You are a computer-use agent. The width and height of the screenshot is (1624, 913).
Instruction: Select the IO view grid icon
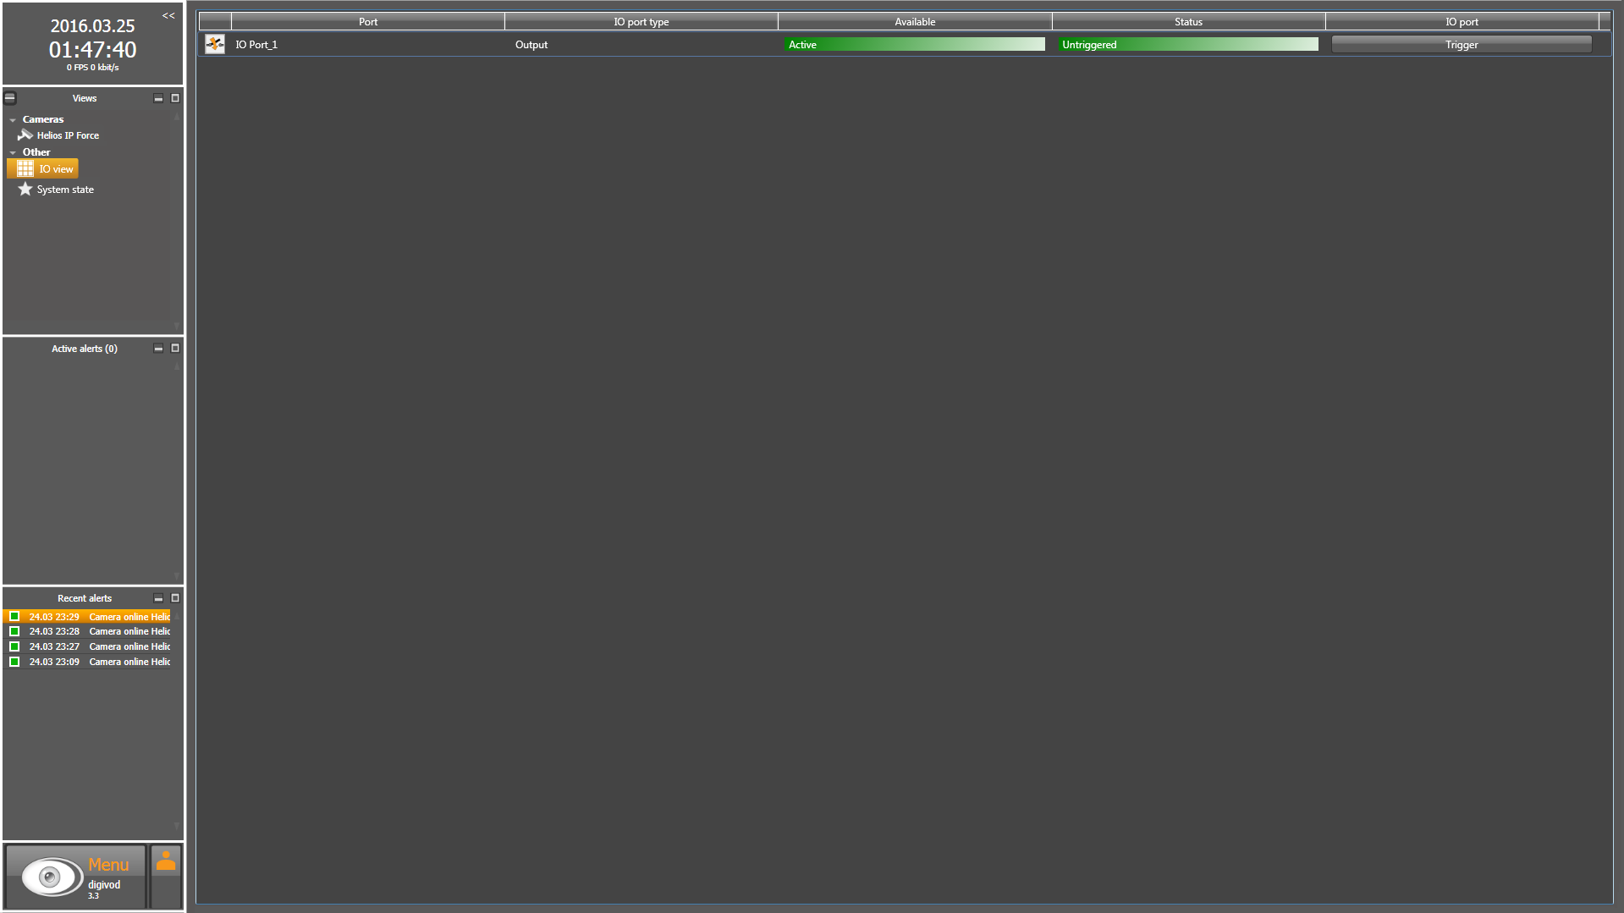coord(25,169)
